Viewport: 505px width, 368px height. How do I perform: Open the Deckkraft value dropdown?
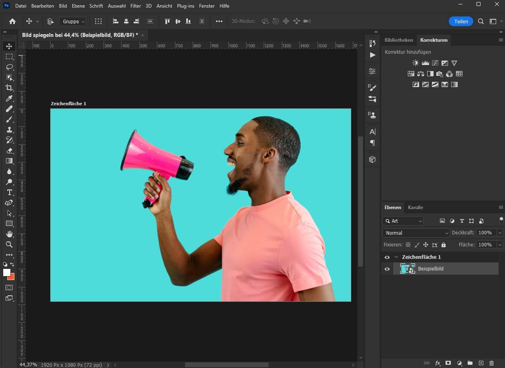tap(500, 233)
